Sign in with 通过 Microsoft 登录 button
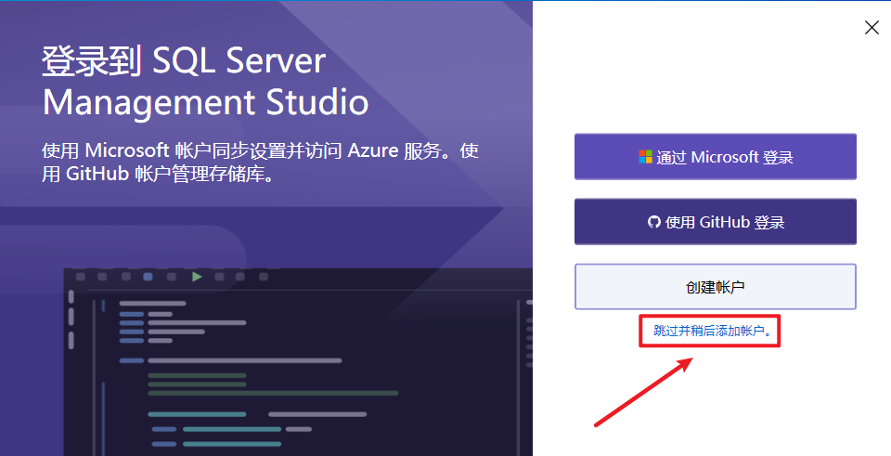The height and width of the screenshot is (456, 891). 715,157
